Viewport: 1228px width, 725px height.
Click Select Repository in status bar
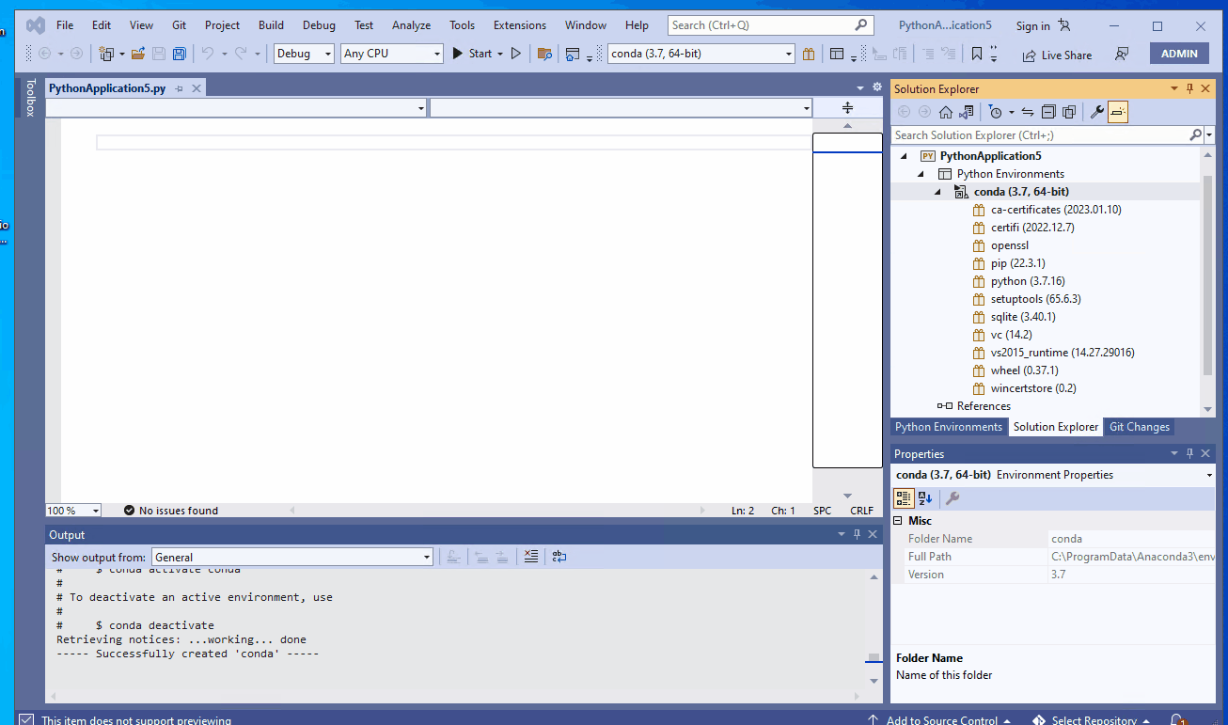[1091, 720]
